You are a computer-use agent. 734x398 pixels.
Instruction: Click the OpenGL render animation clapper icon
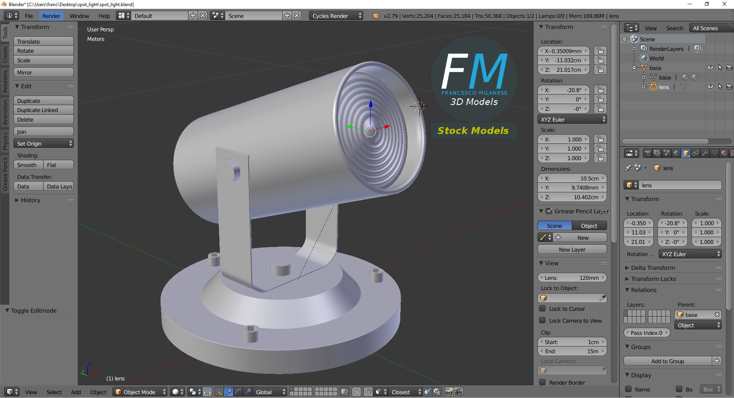(x=458, y=392)
